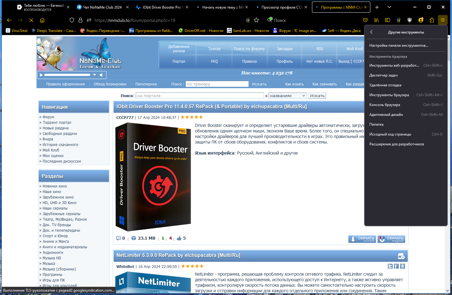This screenshot has width=452, height=295.
Task: Toggle the sidebar panel icon
Action: 388,20
